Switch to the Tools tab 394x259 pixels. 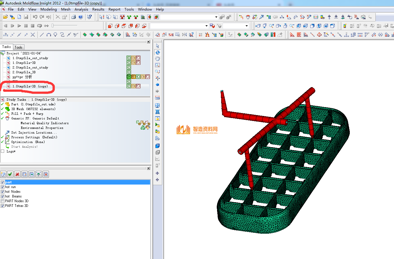pos(18,47)
